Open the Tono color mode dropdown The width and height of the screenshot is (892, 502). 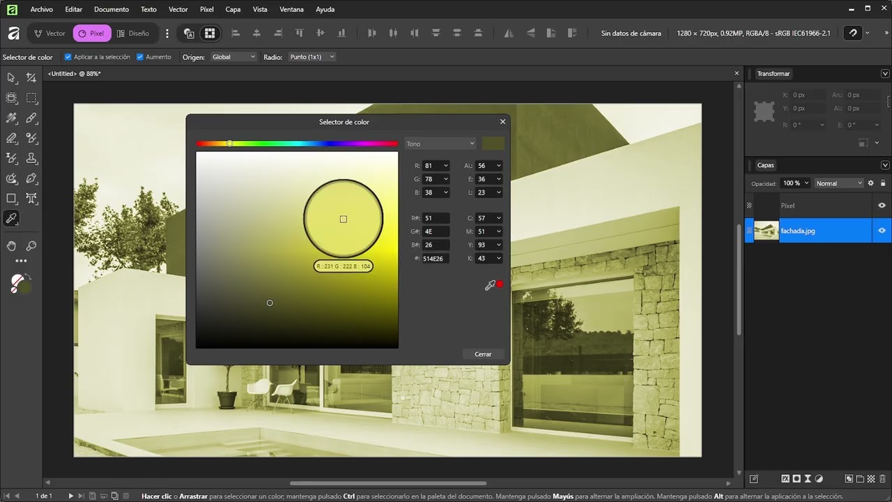coord(440,144)
